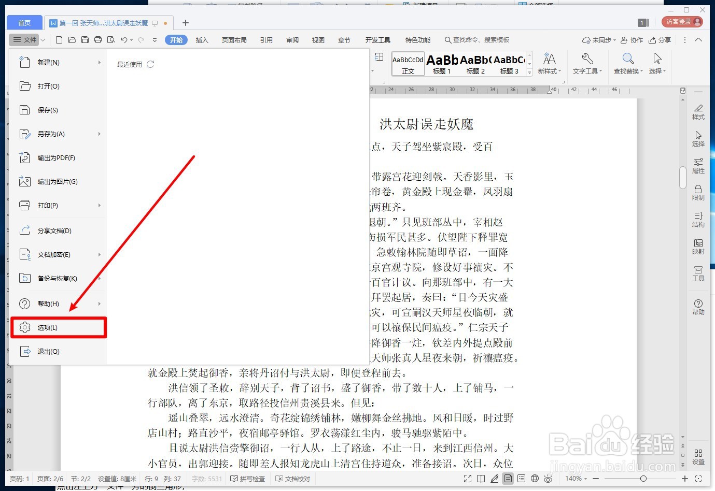Switch to the 审阅 ribbon tab

coord(292,39)
